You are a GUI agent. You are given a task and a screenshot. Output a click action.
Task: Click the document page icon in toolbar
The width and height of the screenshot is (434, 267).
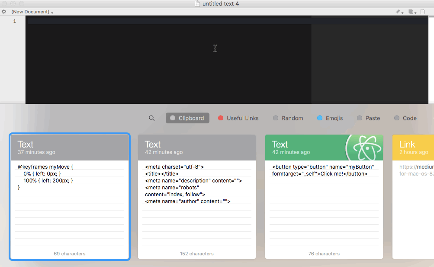[x=423, y=12]
